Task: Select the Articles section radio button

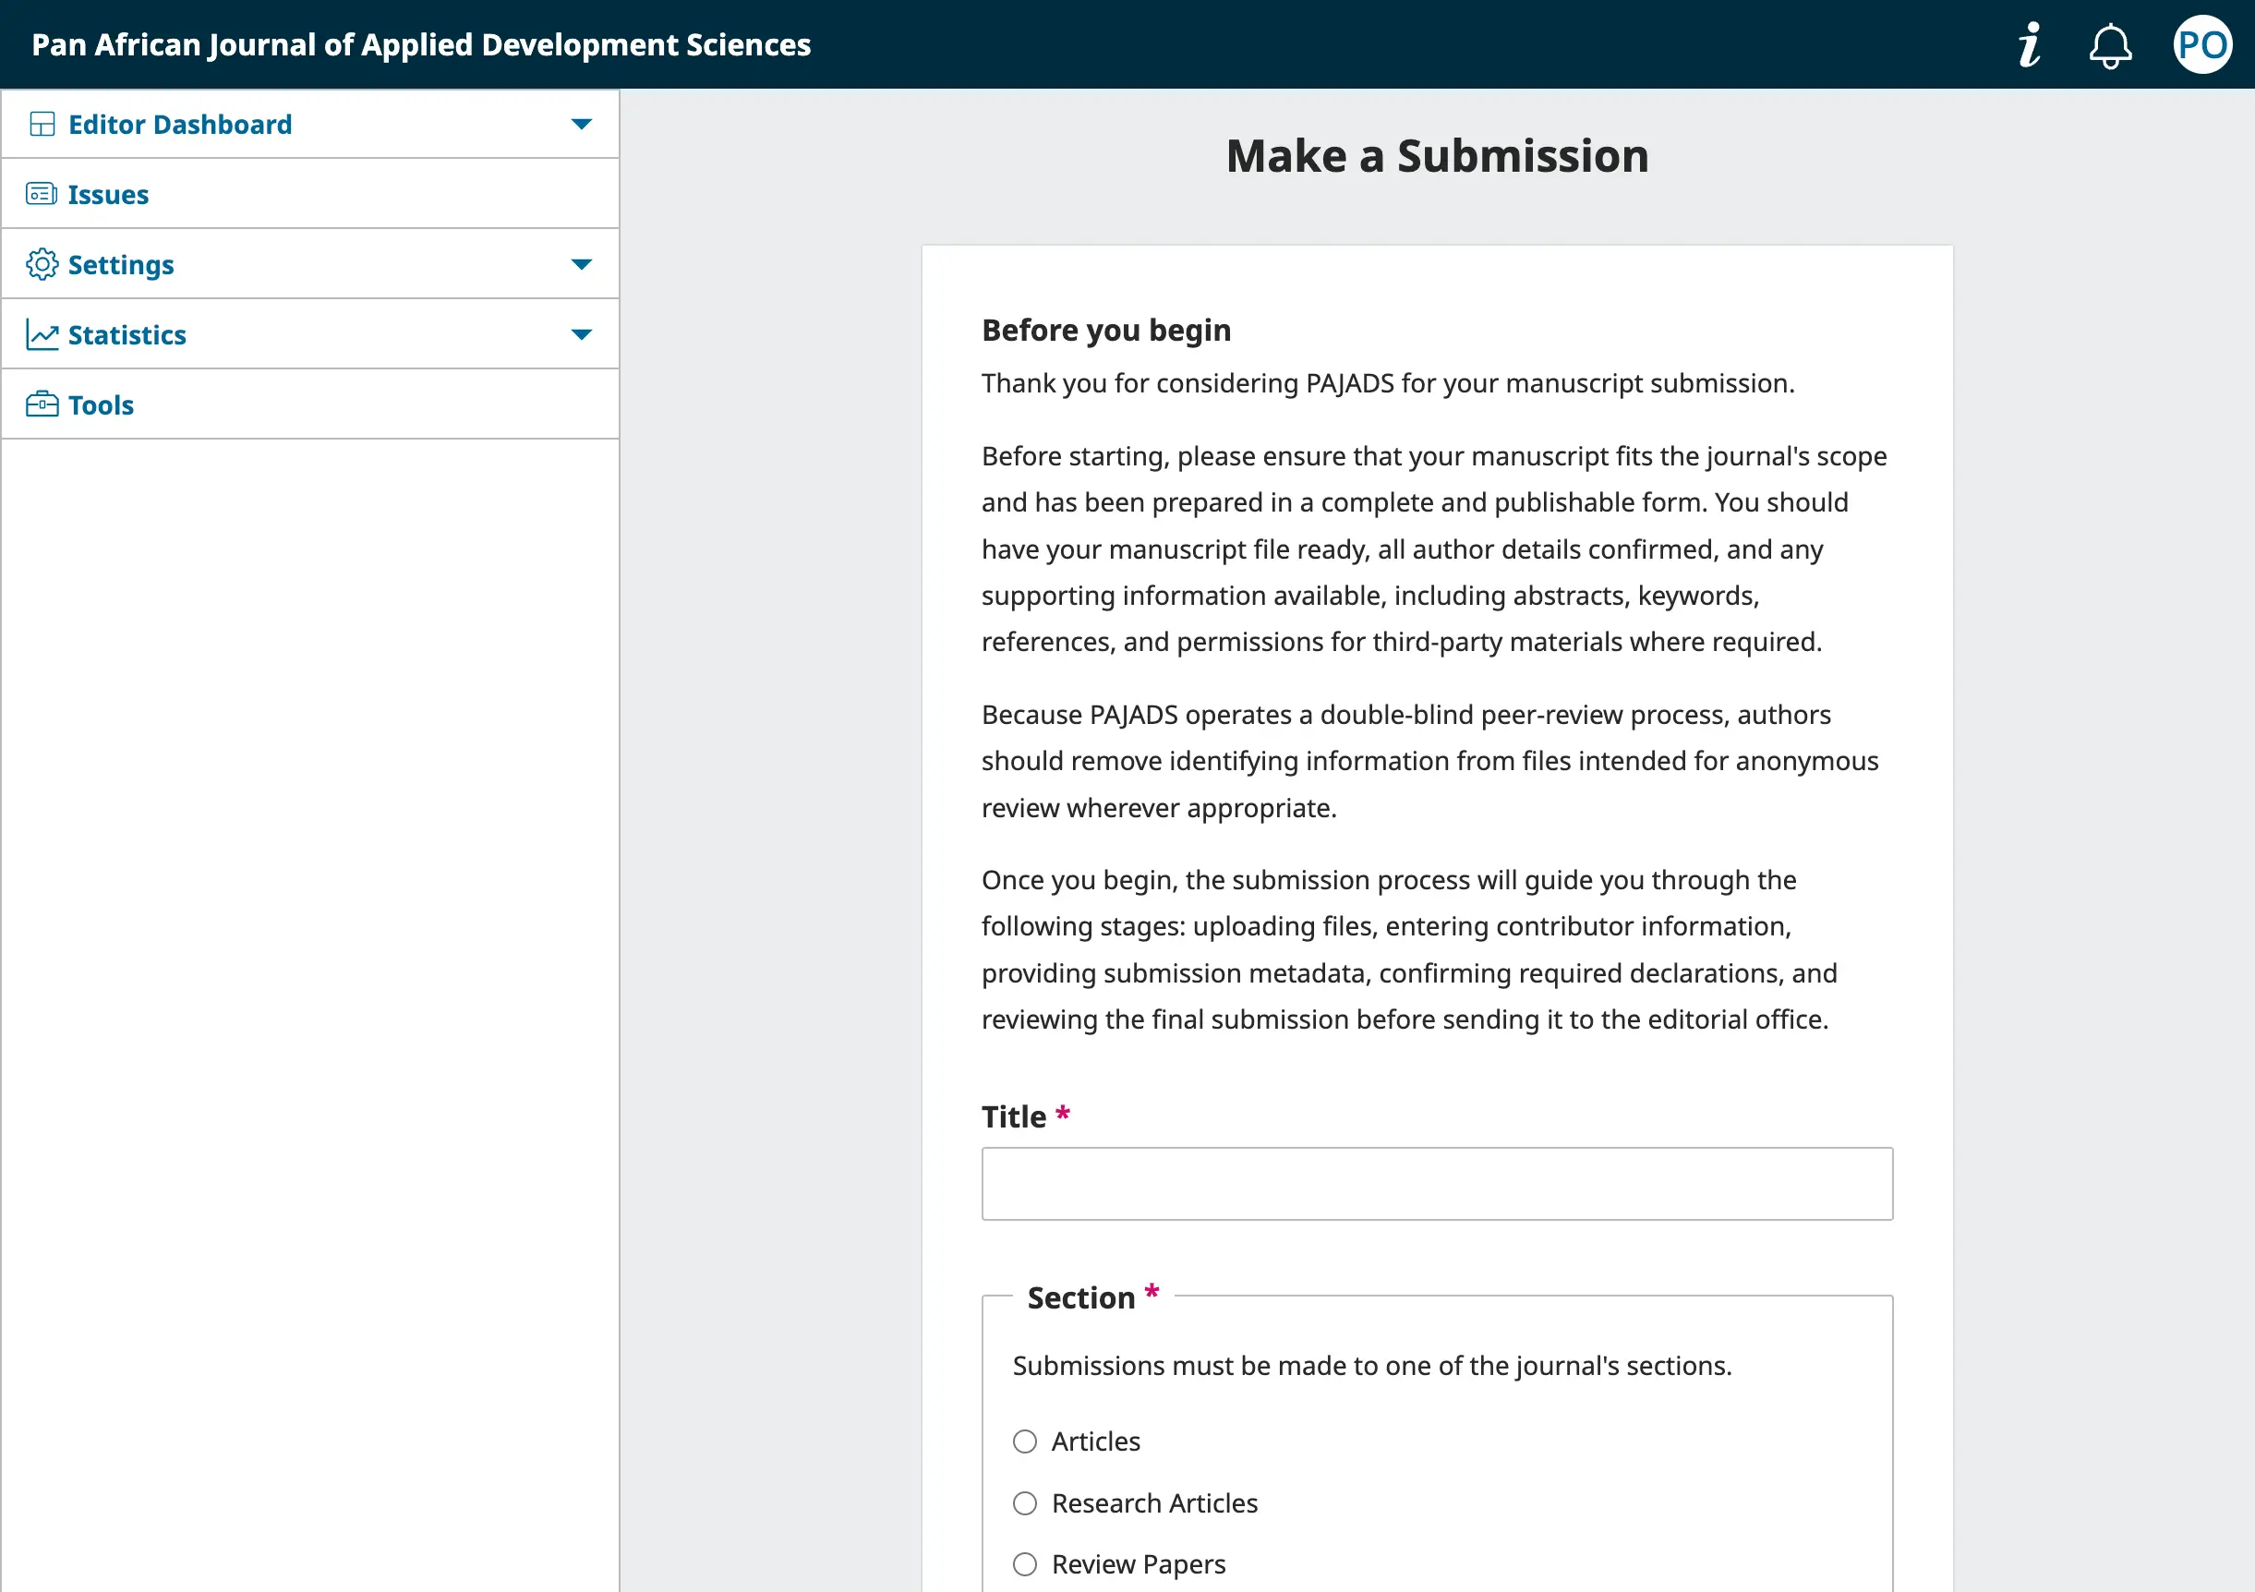Action: click(x=1024, y=1441)
